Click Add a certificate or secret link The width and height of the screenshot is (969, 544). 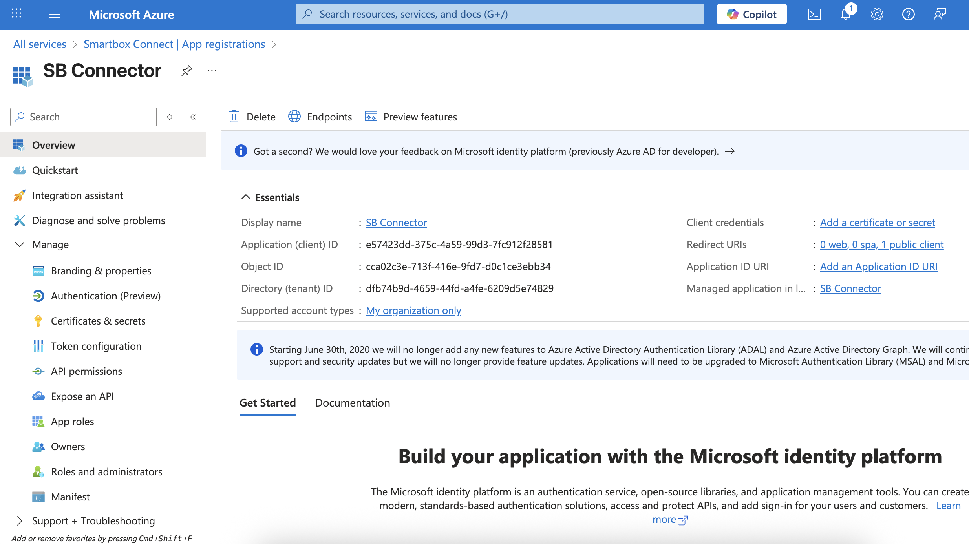click(x=878, y=223)
